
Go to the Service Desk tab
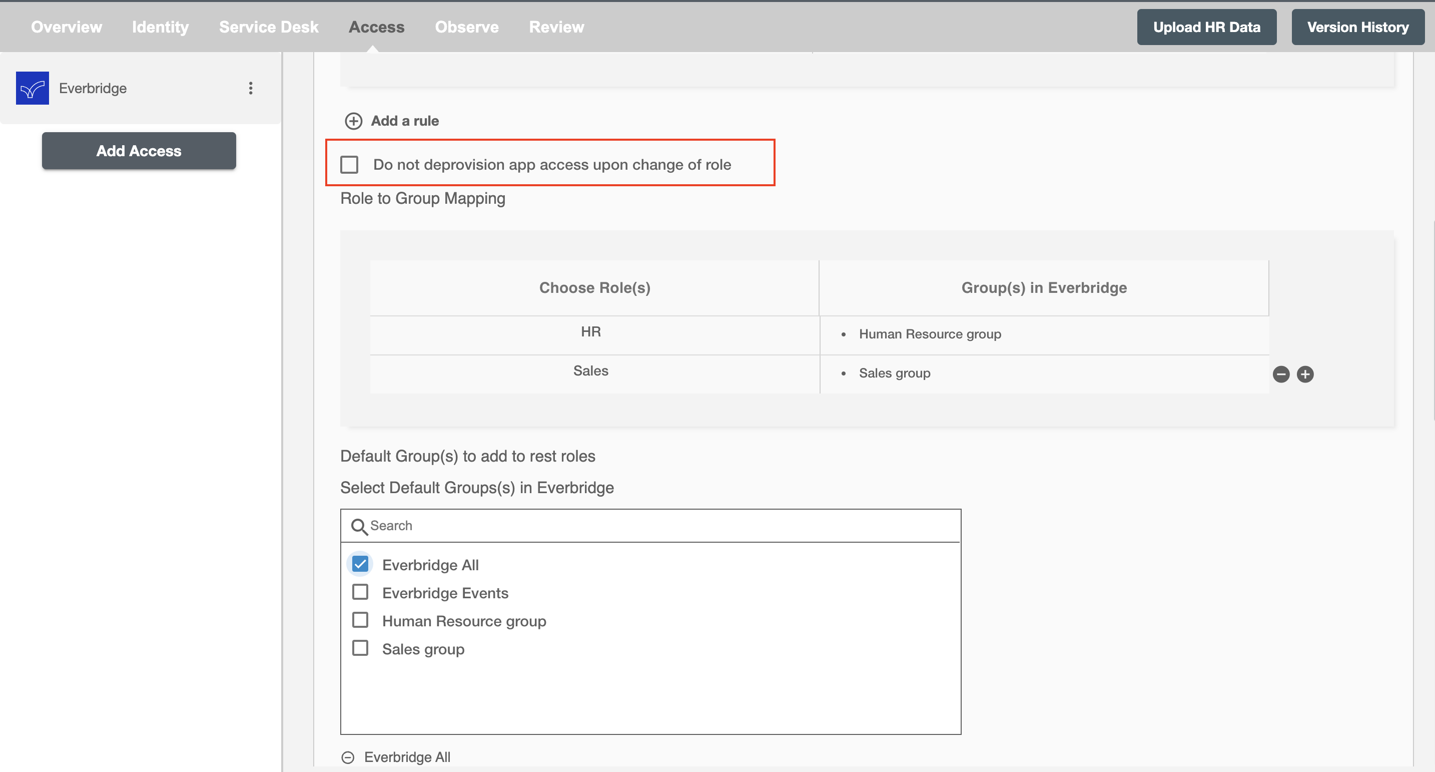(x=269, y=27)
